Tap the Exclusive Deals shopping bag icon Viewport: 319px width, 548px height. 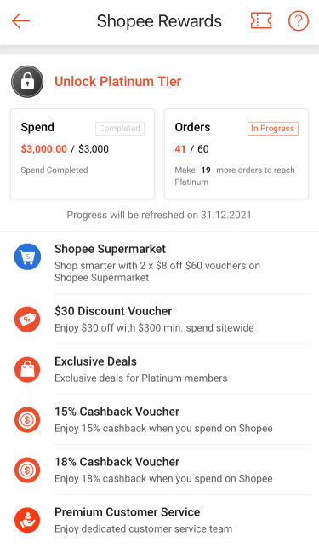point(27,369)
